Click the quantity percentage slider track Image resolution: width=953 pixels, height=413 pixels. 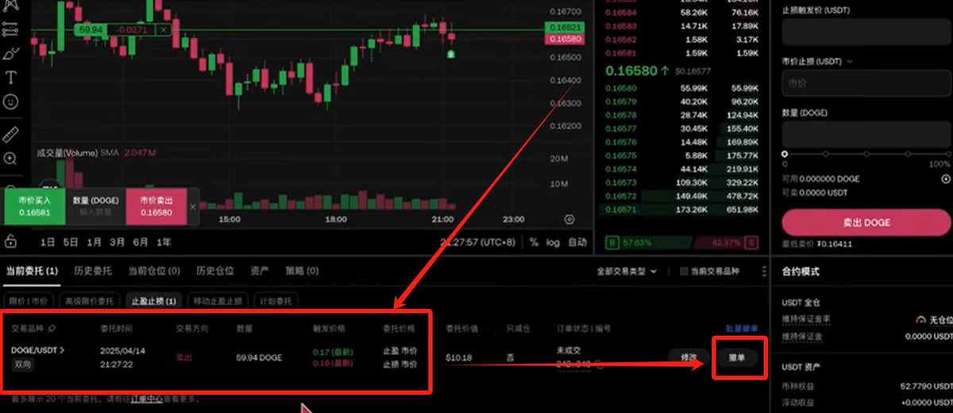coord(866,155)
